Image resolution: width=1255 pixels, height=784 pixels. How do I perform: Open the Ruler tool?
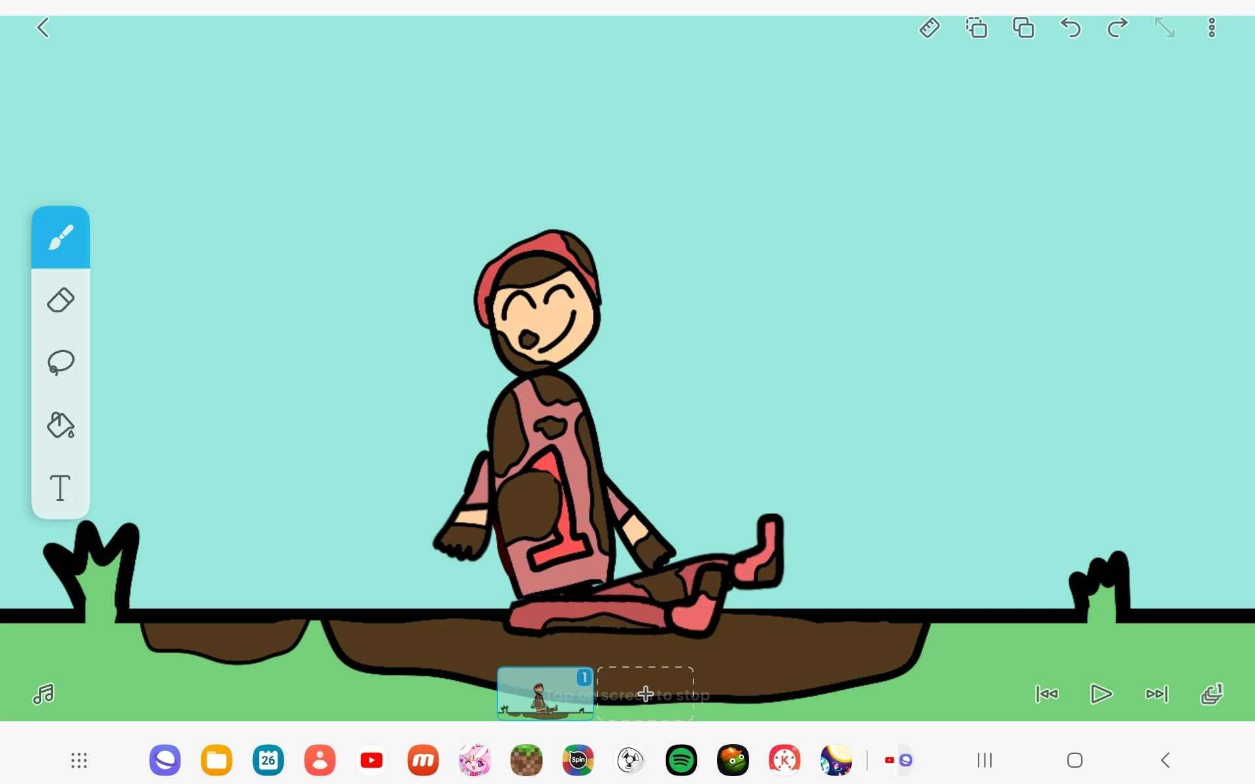coord(929,27)
